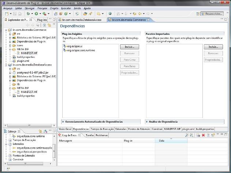This screenshot has height=173, width=231.
Task: Click the Mensagem column header
Action: (90, 140)
